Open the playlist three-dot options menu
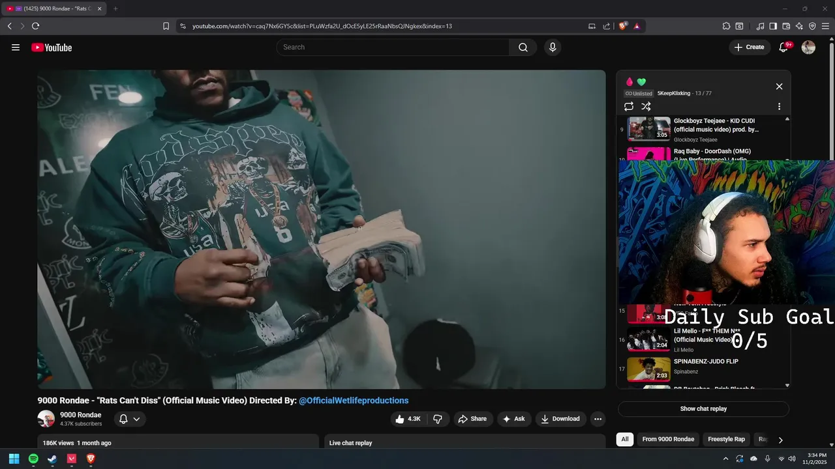The image size is (835, 469). (x=779, y=106)
